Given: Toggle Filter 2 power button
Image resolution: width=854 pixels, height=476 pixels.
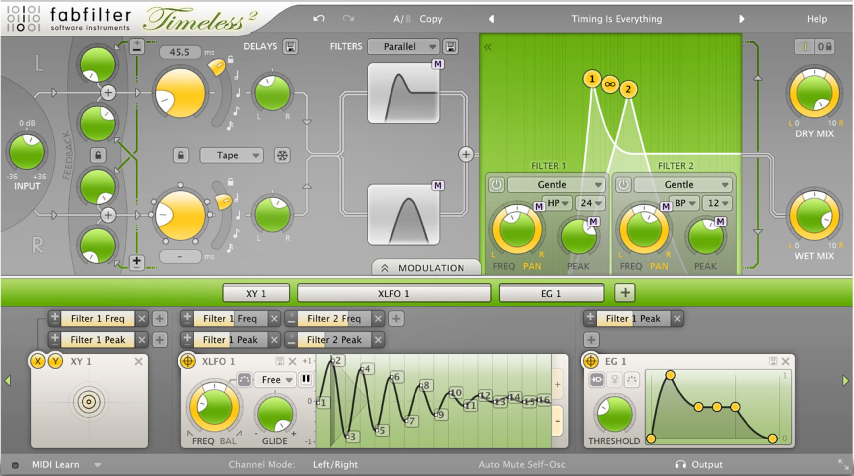Looking at the screenshot, I should [x=623, y=185].
